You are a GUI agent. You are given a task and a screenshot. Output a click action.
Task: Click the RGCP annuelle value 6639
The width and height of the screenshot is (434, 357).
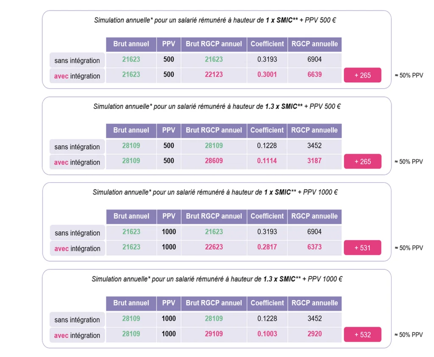[x=314, y=75]
